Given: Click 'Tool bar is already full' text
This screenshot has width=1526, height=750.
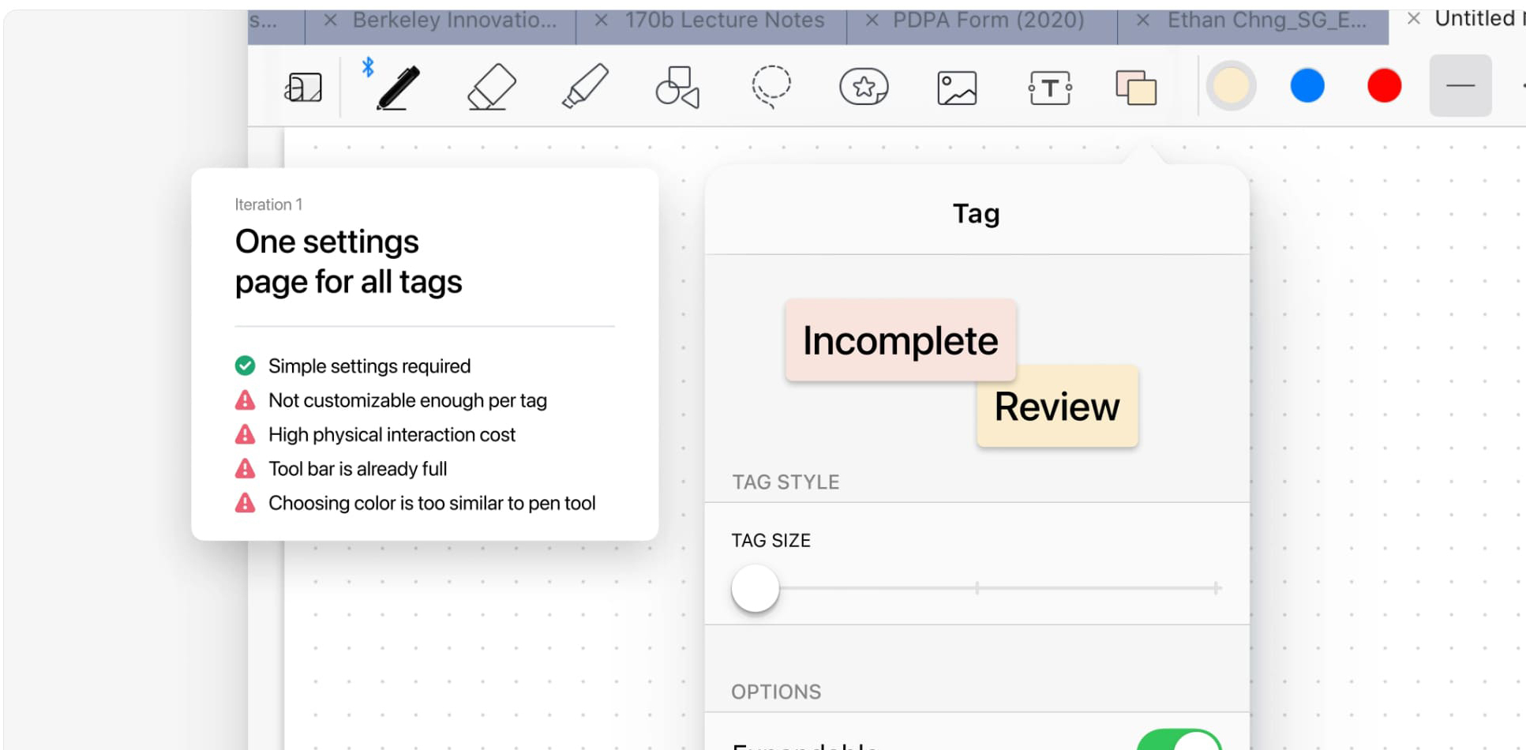Looking at the screenshot, I should (358, 469).
